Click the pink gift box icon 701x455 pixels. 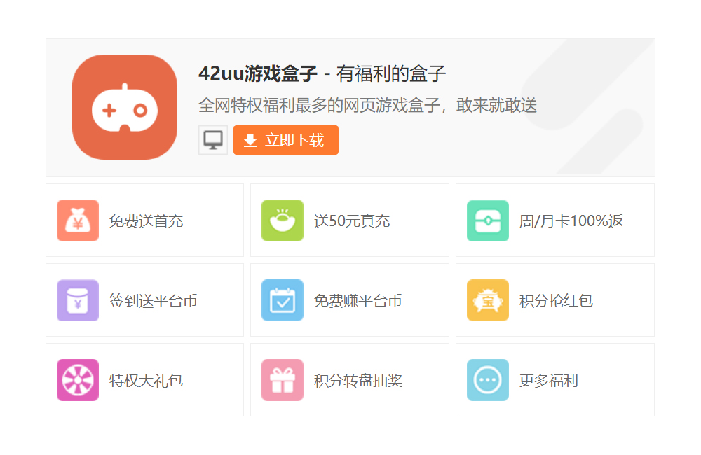283,380
